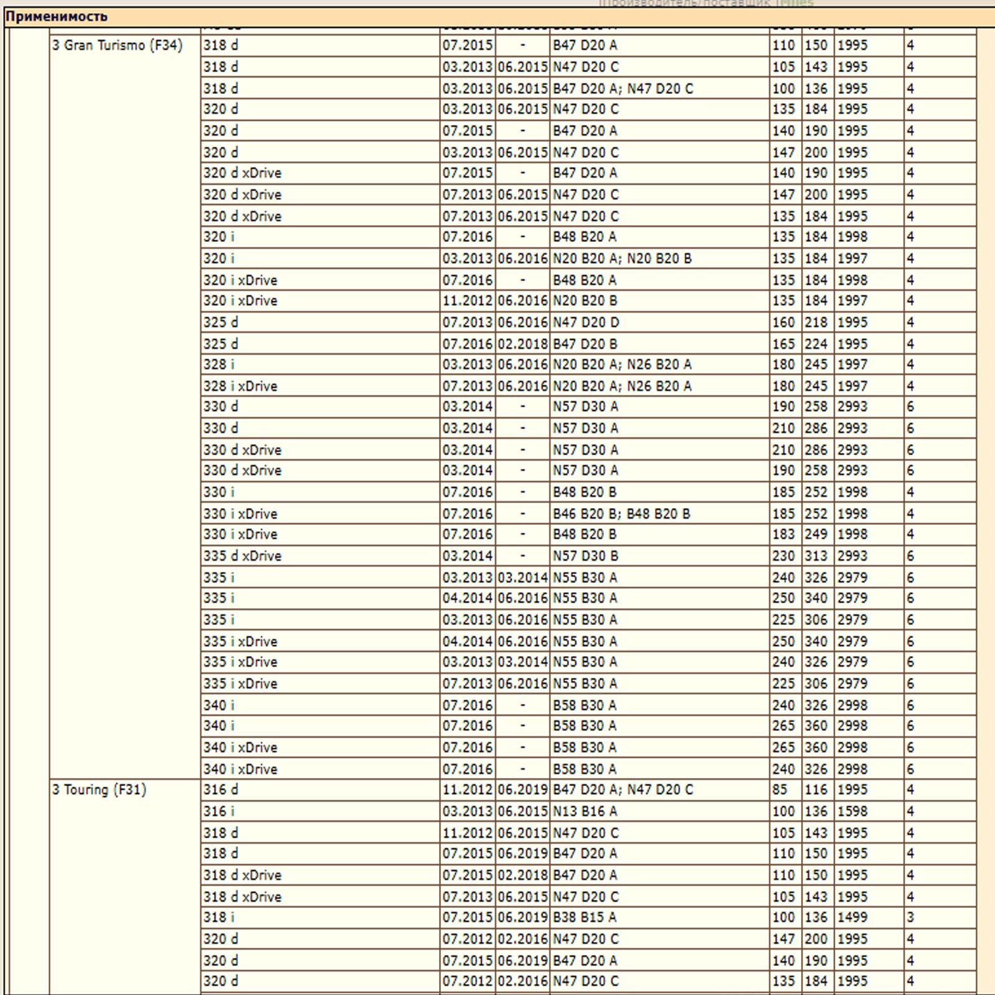Click the Применимость section header
The width and height of the screenshot is (995, 995).
click(x=56, y=17)
